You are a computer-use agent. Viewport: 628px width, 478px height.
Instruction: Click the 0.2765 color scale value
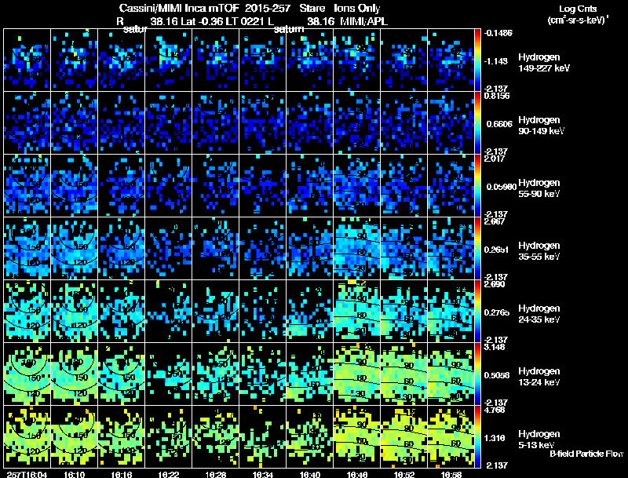(x=497, y=312)
